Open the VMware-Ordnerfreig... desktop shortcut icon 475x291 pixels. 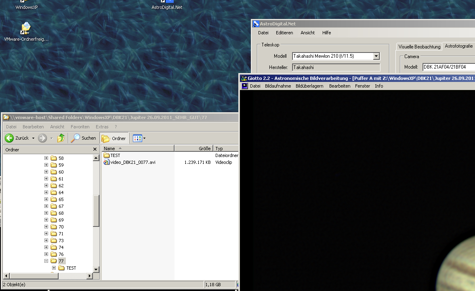(26, 28)
